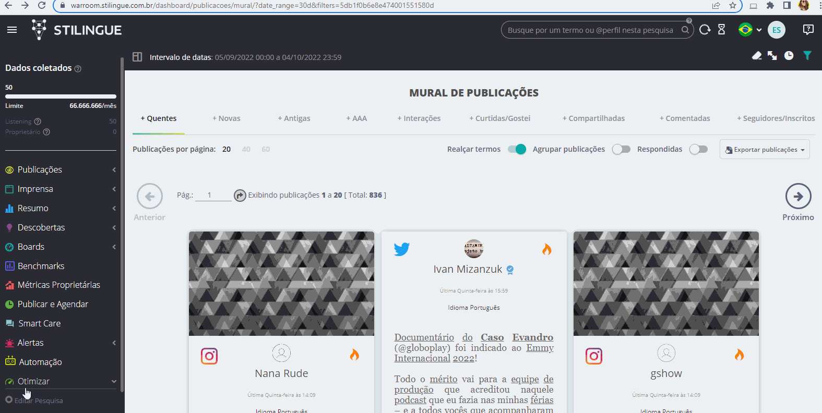Enable the Agrupar publicações toggle
822x413 pixels.
(x=621, y=149)
